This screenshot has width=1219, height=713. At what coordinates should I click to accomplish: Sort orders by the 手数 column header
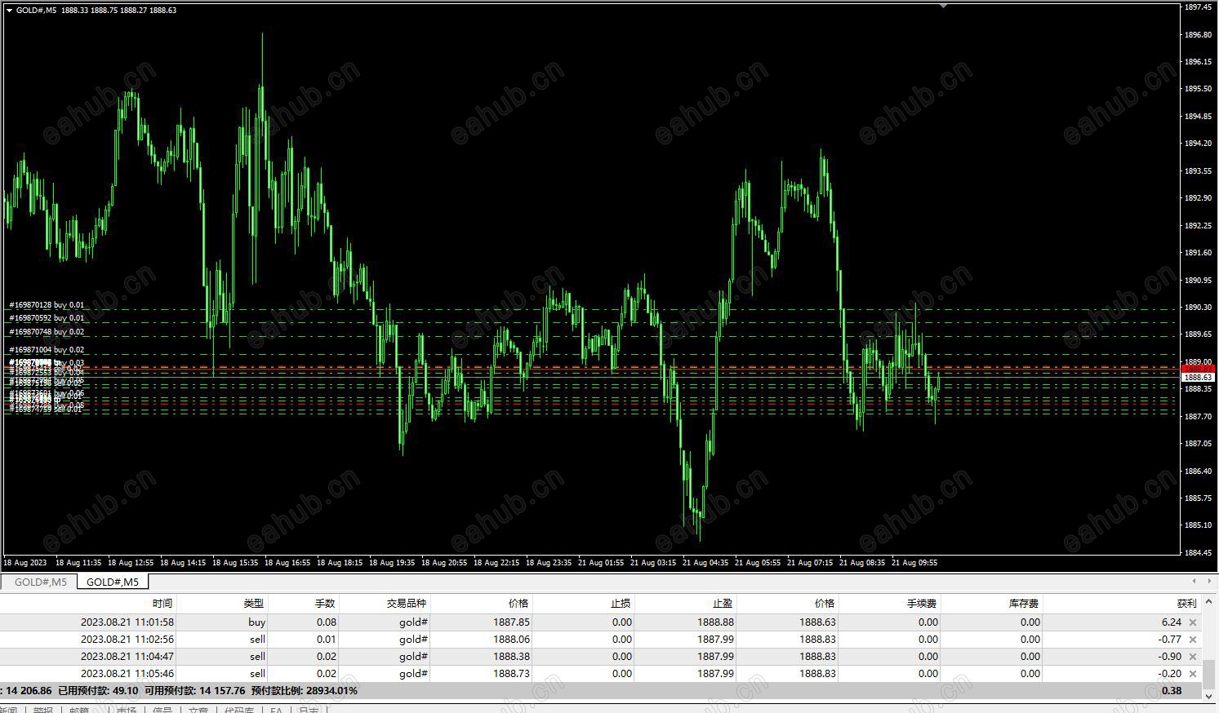(325, 604)
